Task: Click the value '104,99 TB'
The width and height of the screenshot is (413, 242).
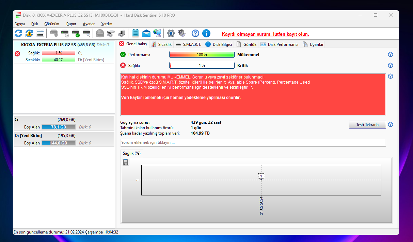Action: (x=200, y=133)
